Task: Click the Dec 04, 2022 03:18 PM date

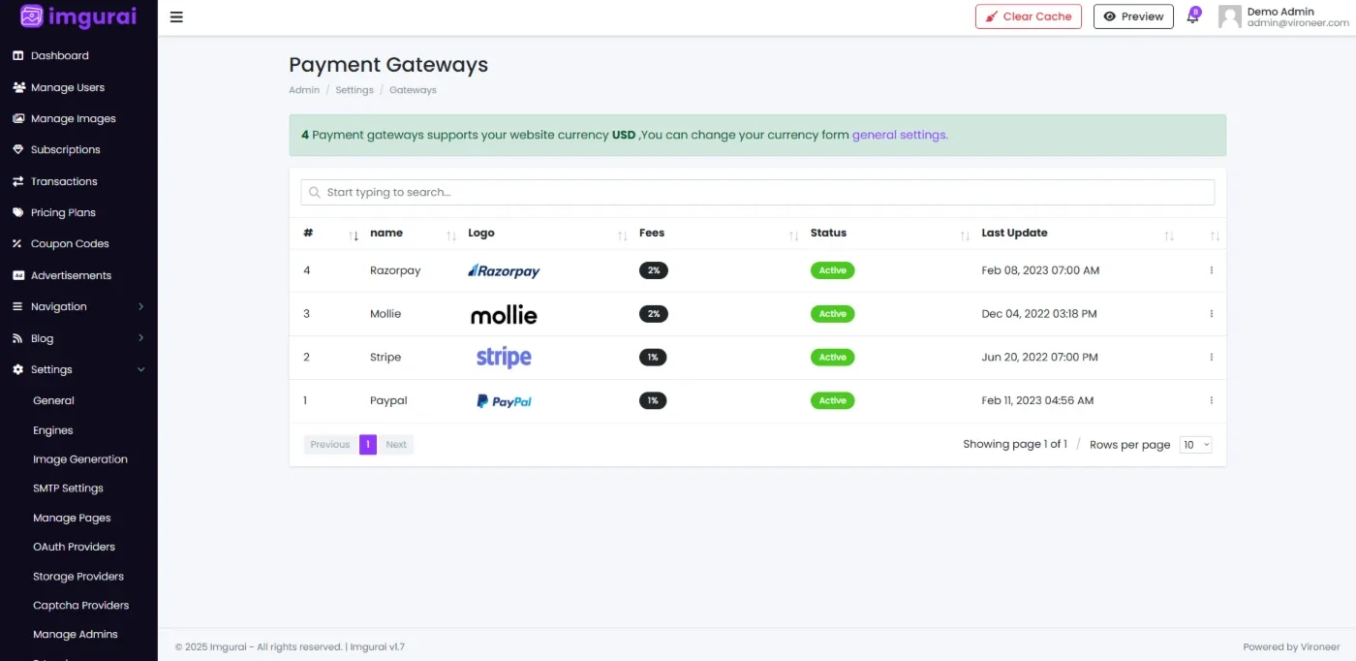Action: [1039, 314]
